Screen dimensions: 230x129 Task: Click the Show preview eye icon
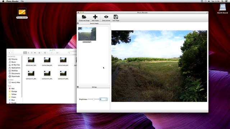pos(106,17)
